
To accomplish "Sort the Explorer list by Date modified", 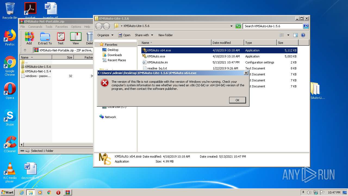I will [228, 43].
